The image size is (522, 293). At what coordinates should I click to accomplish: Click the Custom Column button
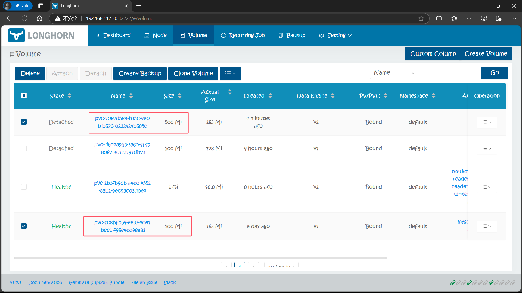(x=433, y=54)
